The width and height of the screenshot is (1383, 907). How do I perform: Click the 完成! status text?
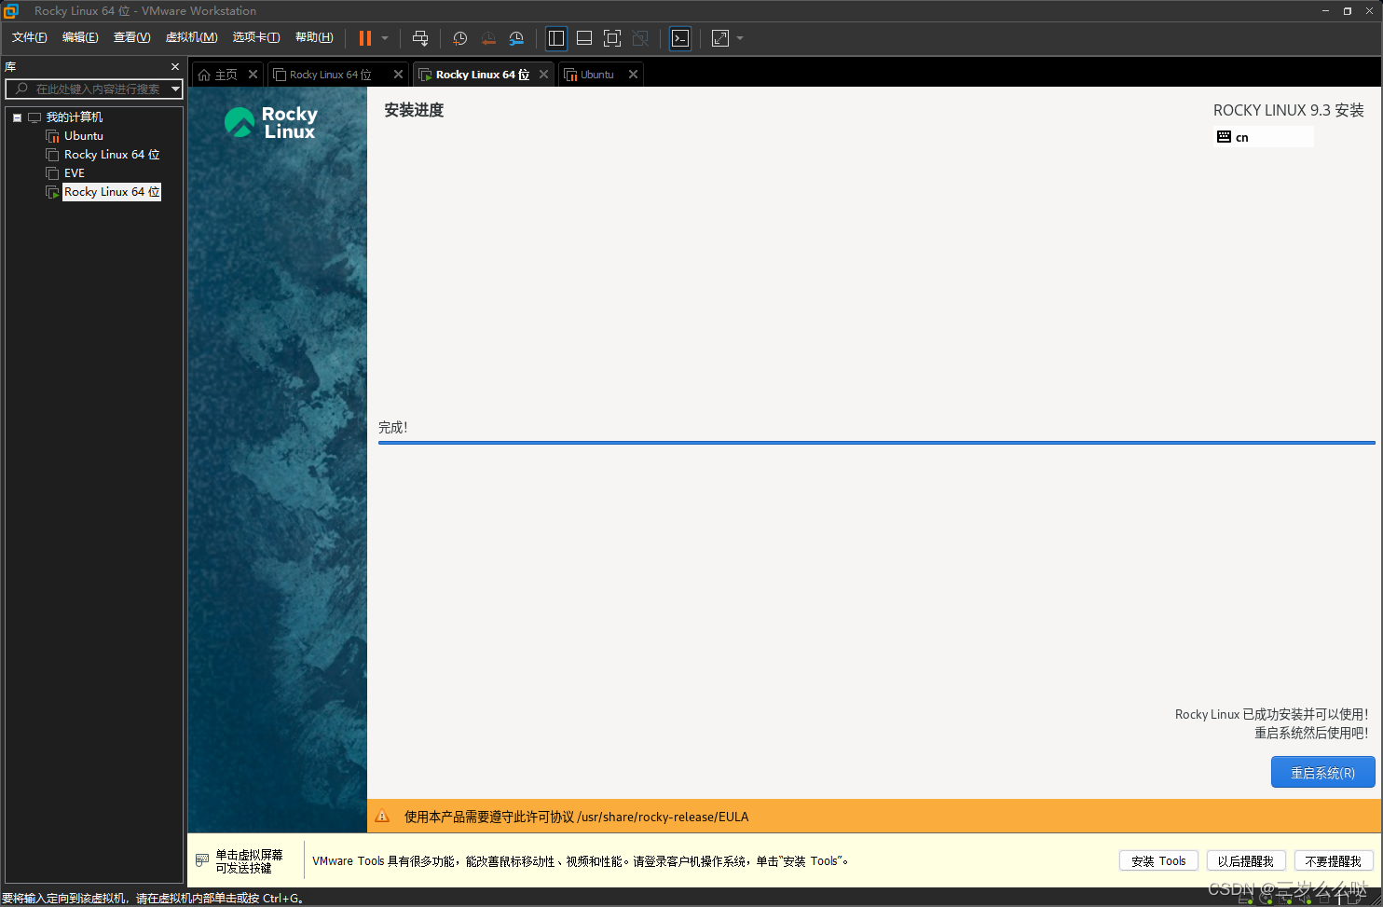coord(392,427)
